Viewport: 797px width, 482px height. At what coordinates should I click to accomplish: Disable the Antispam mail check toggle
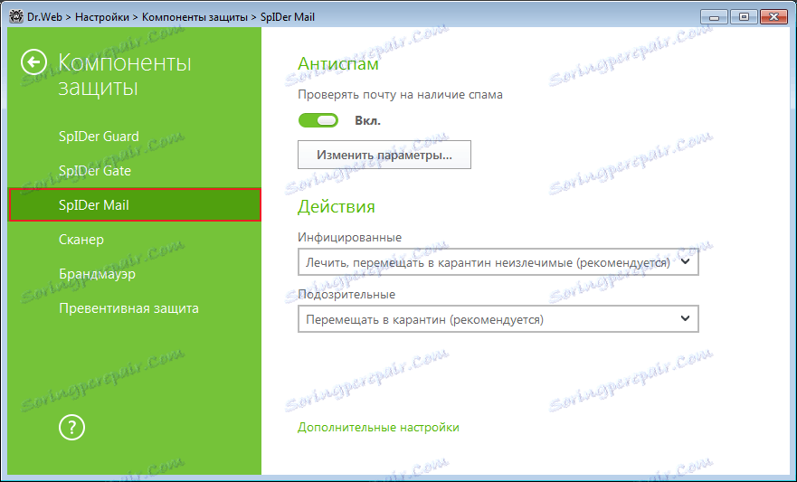[x=318, y=120]
